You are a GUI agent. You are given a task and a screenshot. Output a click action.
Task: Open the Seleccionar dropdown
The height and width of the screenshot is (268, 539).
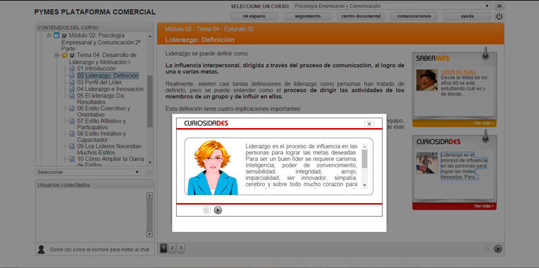click(x=88, y=172)
